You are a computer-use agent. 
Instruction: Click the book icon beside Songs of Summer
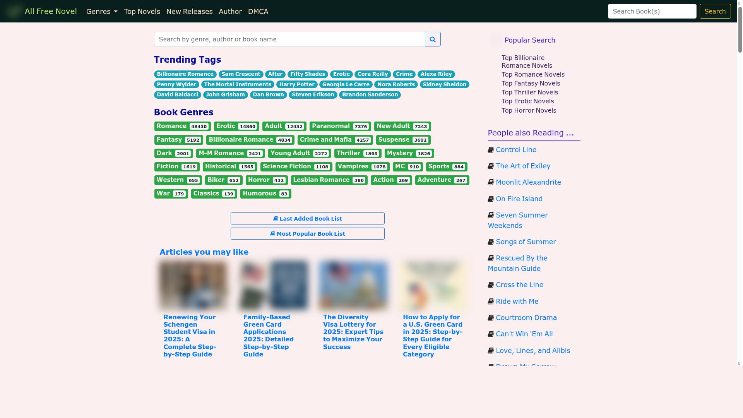click(491, 242)
